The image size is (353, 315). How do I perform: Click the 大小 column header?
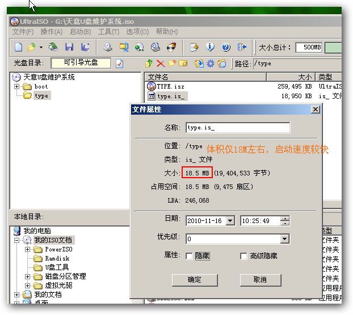(291, 77)
